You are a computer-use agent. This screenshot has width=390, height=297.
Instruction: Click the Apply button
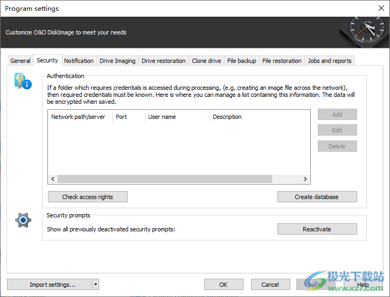coord(316,285)
